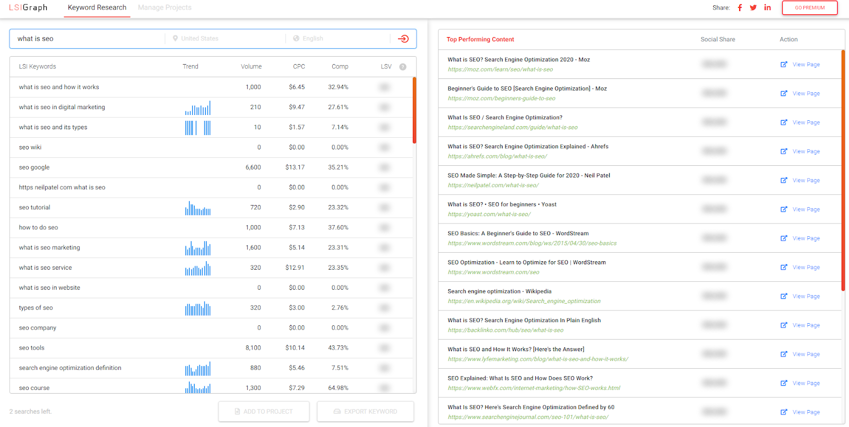Open external link icon for Neil Patel result

tap(784, 180)
